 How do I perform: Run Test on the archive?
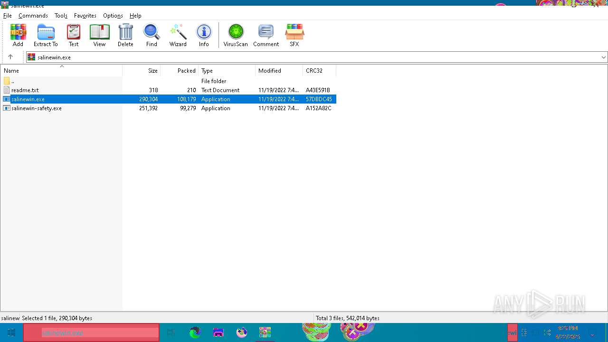[74, 36]
